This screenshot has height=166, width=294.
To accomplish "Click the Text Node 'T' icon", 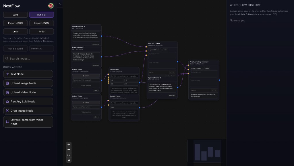I will pos(7,74).
